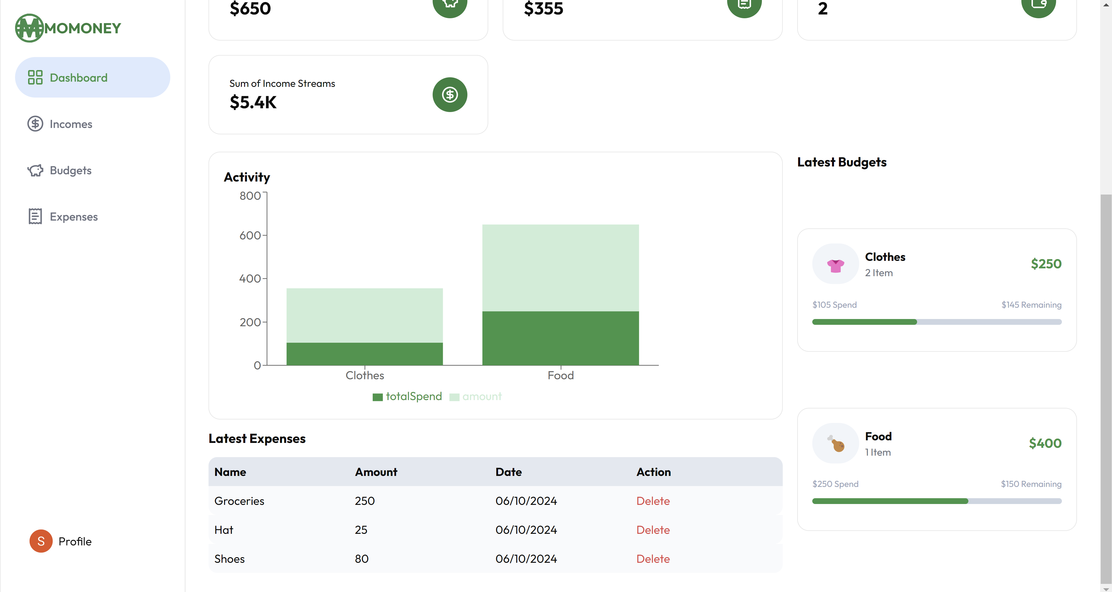Go to the Expenses page
This screenshot has width=1112, height=592.
[x=73, y=217]
